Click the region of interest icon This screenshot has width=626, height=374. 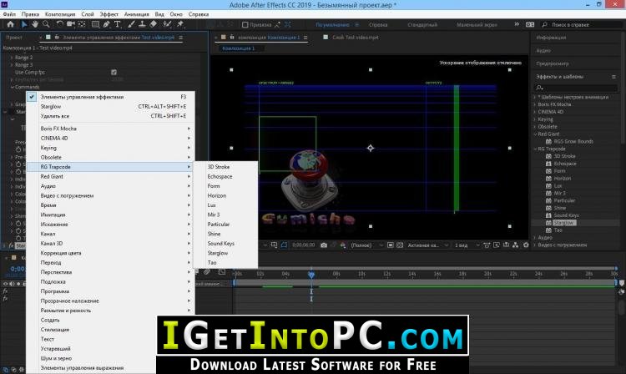(391, 245)
